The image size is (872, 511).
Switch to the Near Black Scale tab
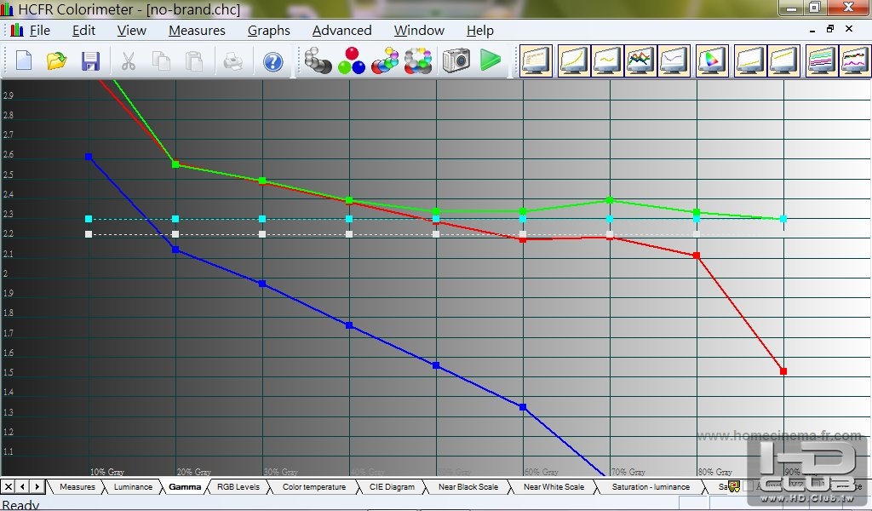tap(468, 486)
